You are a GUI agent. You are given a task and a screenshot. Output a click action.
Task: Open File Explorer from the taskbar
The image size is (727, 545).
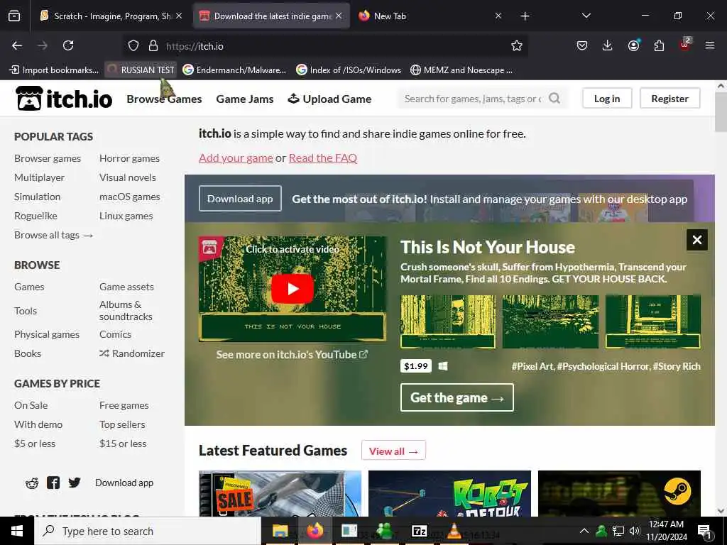click(x=280, y=531)
